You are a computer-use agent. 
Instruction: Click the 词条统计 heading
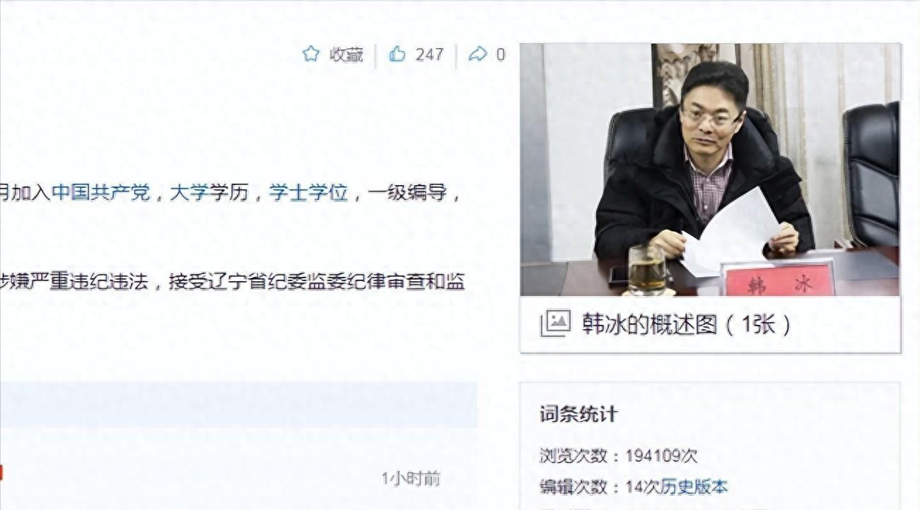578,415
